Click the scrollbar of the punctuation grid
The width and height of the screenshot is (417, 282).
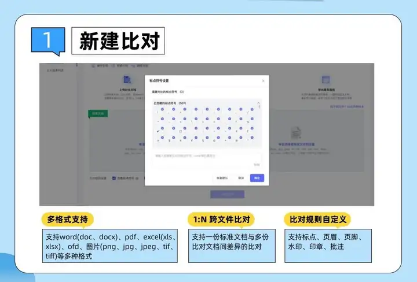point(259,107)
